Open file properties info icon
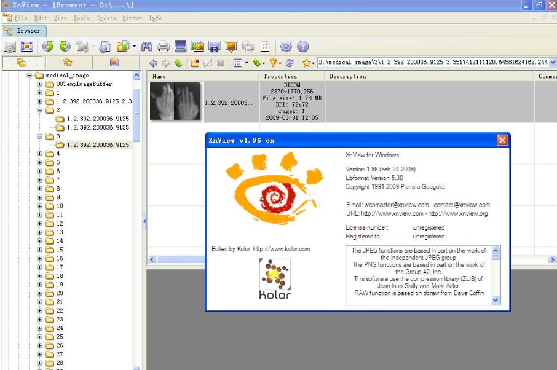The height and width of the screenshot is (370, 557). [x=105, y=47]
